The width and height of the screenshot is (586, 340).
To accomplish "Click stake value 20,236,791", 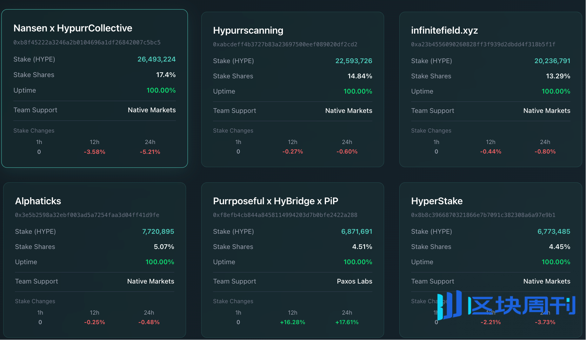I will coord(552,61).
